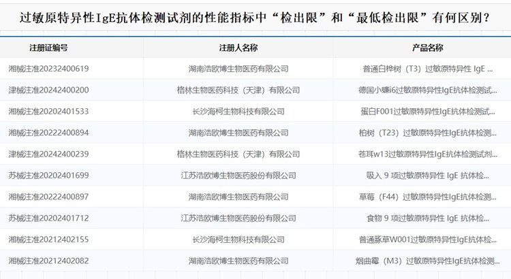
Task: Click registration number 津械注准20242400239
Action: 48,154
